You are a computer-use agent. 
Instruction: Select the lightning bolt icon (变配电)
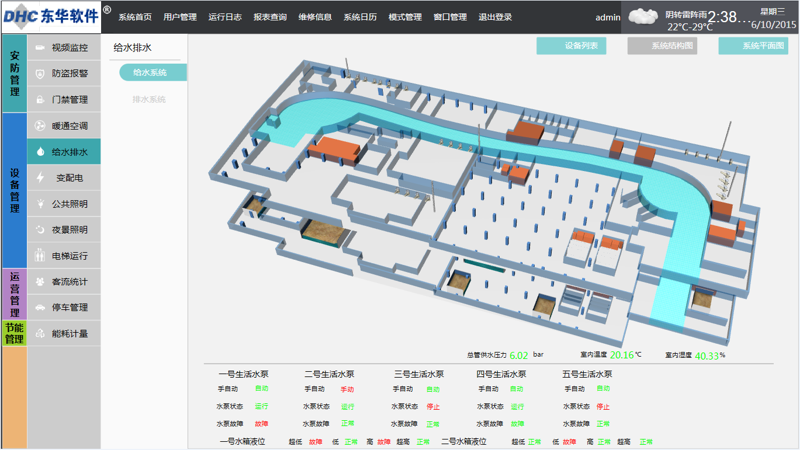click(x=40, y=177)
